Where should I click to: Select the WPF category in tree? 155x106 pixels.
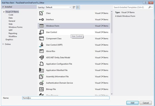tap(11, 30)
